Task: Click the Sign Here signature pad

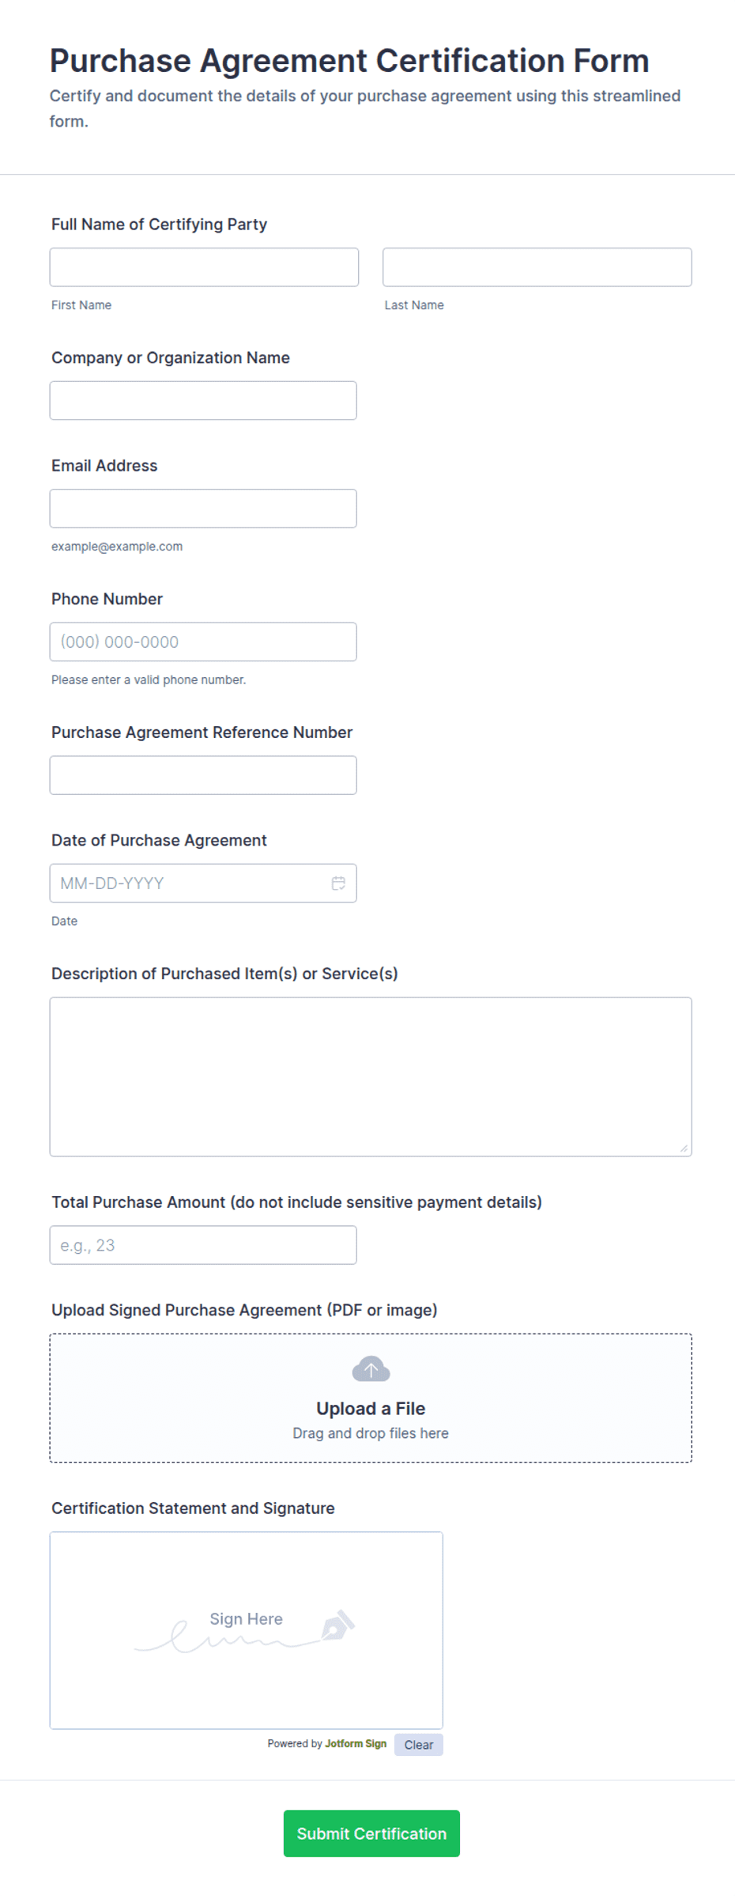Action: point(247,1630)
